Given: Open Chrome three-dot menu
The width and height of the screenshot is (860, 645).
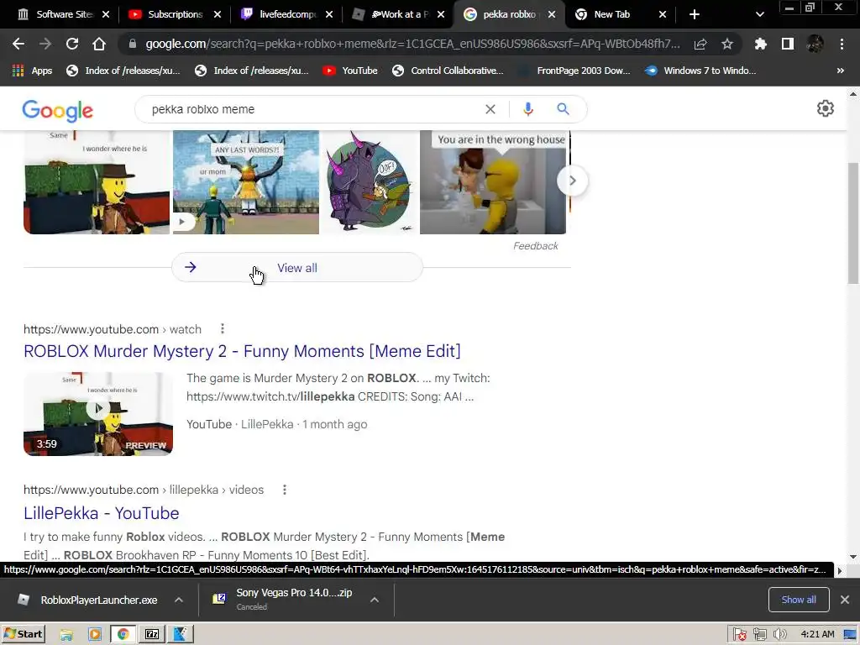Looking at the screenshot, I should pyautogui.click(x=842, y=44).
